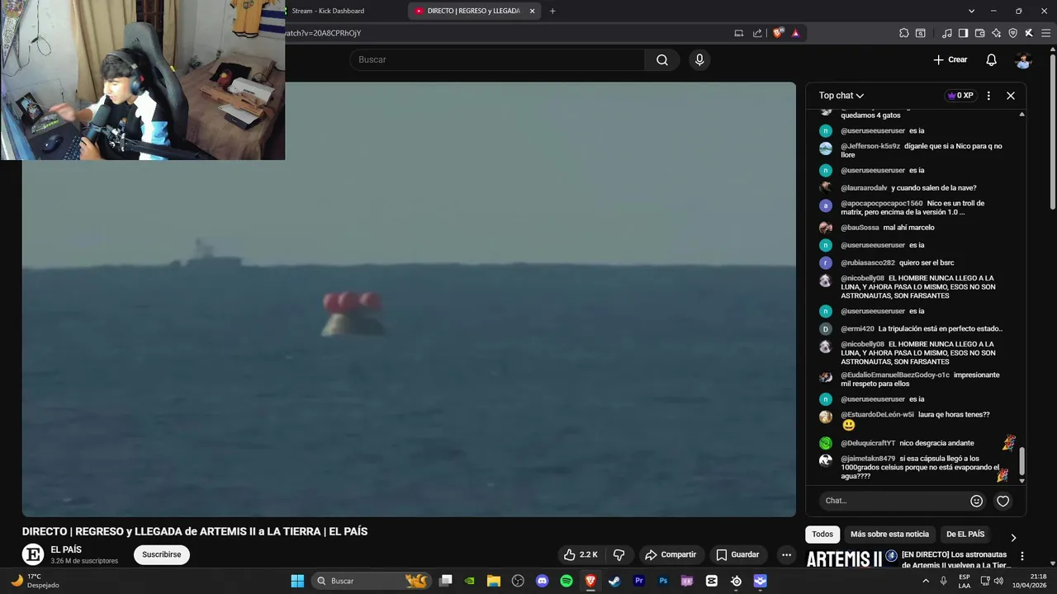This screenshot has height=594, width=1057.
Task: Dislike the video
Action: pyautogui.click(x=619, y=554)
